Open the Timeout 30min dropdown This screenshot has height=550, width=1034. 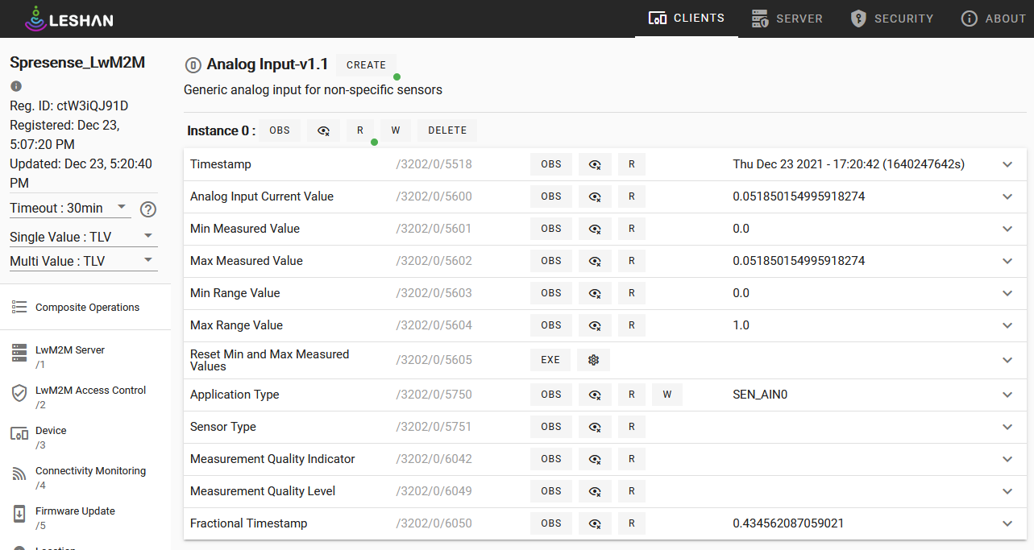pos(69,208)
